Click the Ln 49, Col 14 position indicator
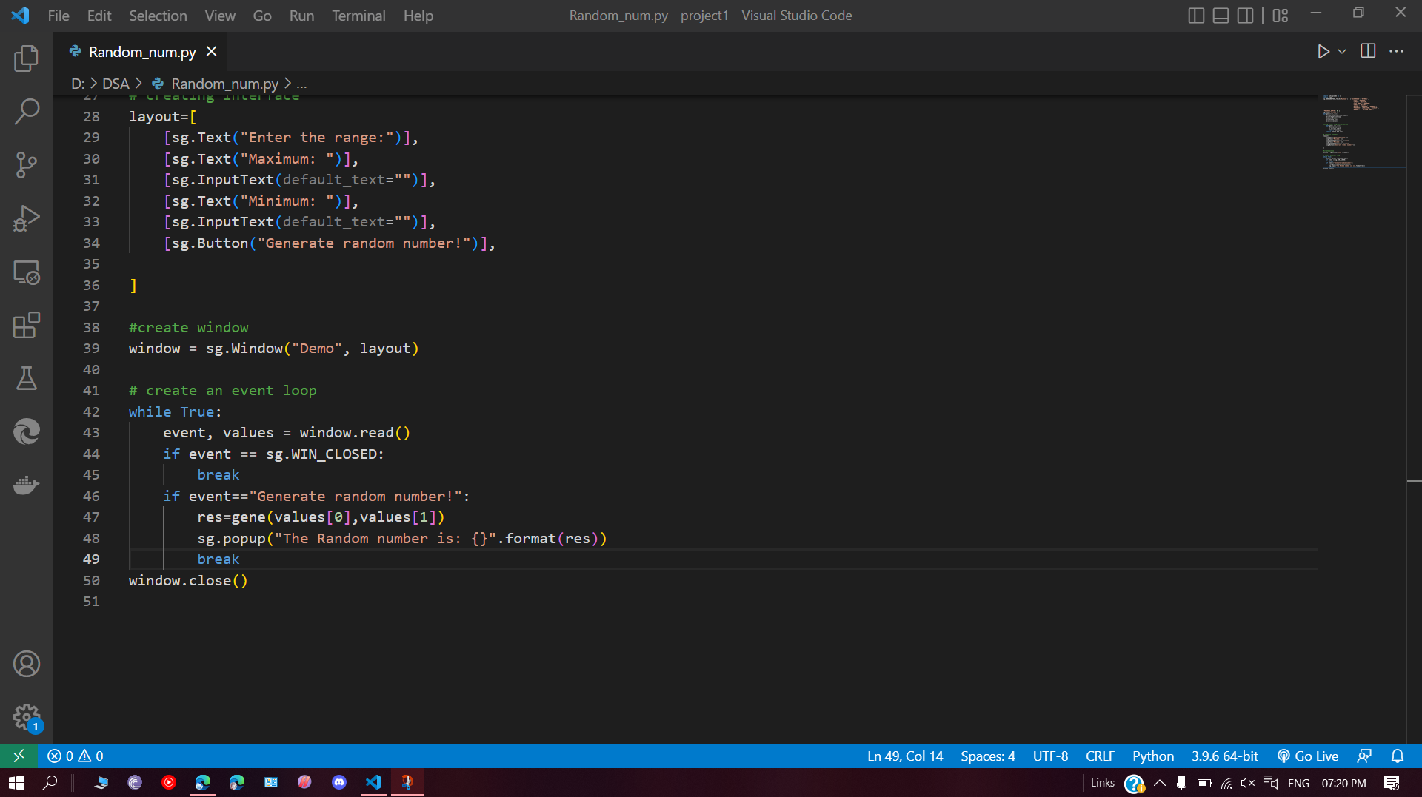The height and width of the screenshot is (797, 1422). point(905,756)
